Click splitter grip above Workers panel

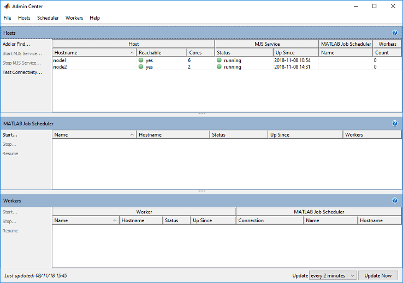coord(201,191)
